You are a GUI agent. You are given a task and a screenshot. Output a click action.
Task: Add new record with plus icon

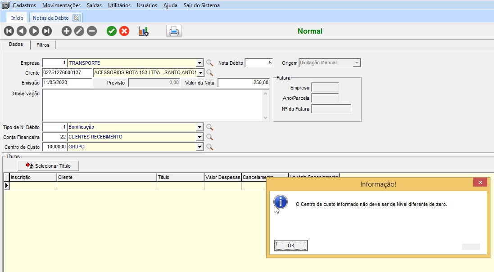coord(67,31)
